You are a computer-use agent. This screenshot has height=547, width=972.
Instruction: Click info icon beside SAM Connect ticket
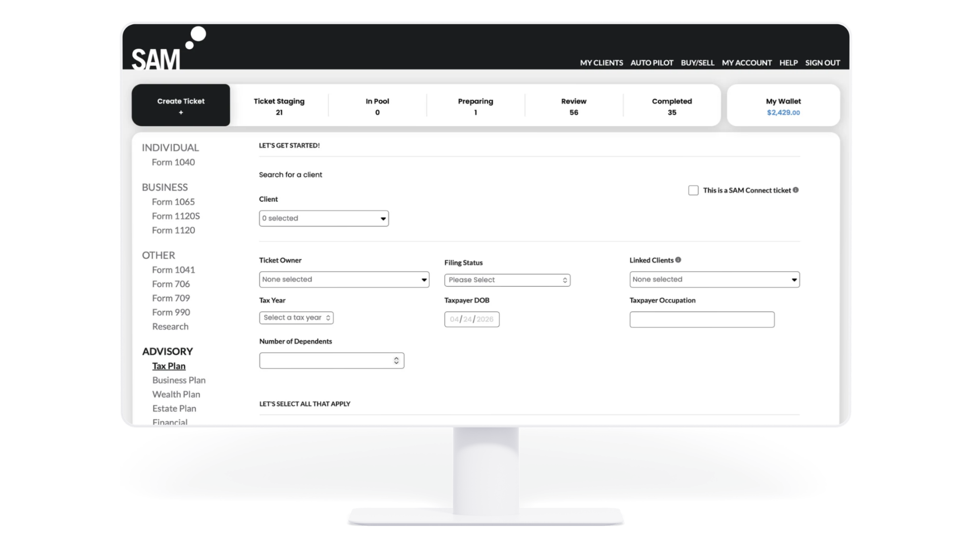click(796, 190)
